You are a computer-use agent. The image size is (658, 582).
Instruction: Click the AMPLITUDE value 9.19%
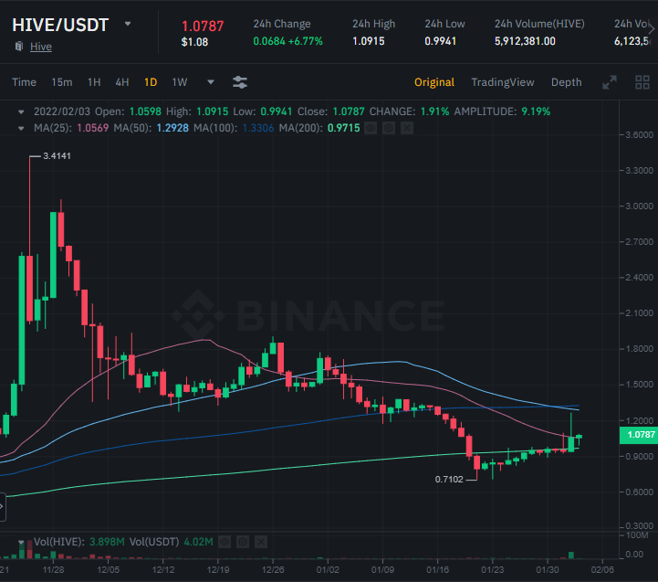click(x=536, y=111)
